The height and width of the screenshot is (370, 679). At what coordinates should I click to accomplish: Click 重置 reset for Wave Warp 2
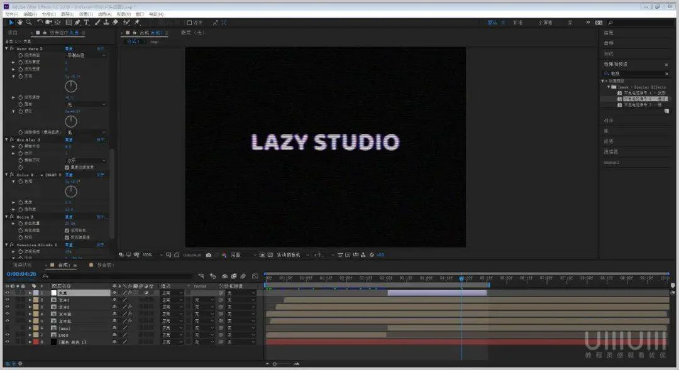69,49
